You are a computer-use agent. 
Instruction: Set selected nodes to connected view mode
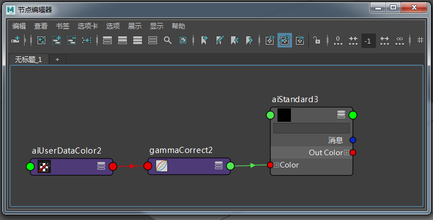click(123, 40)
